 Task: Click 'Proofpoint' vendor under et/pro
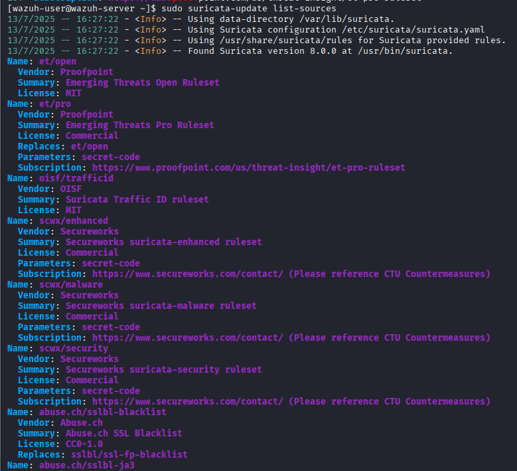(87, 114)
